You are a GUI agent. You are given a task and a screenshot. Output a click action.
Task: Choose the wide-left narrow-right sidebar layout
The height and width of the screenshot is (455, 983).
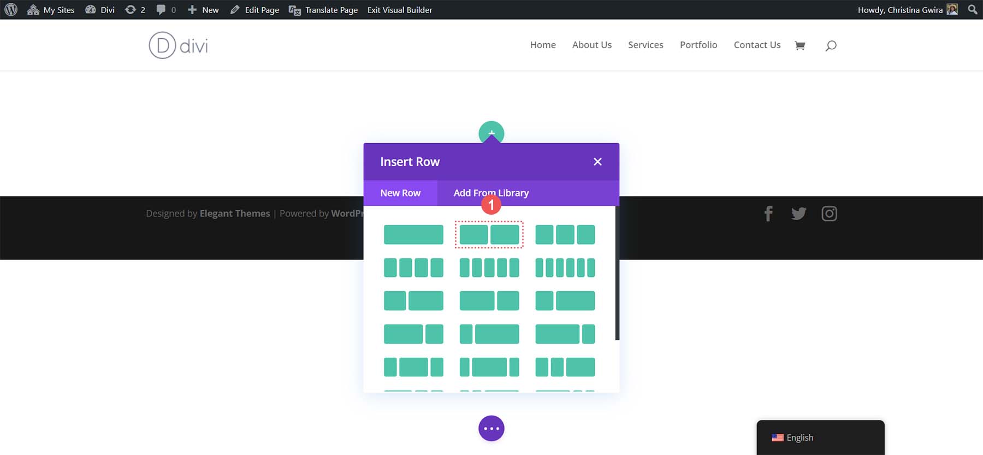pyautogui.click(x=565, y=334)
